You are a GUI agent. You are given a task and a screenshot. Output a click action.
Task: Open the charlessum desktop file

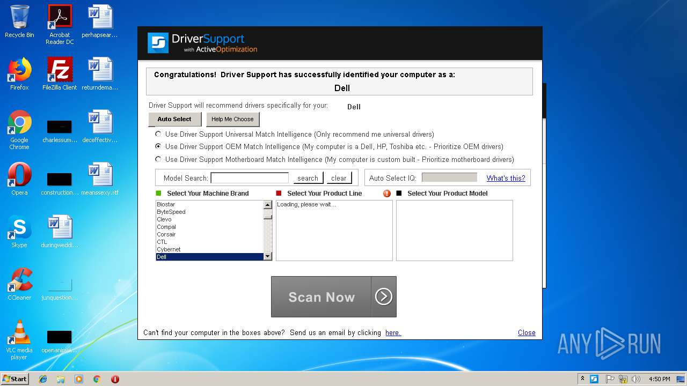point(60,130)
